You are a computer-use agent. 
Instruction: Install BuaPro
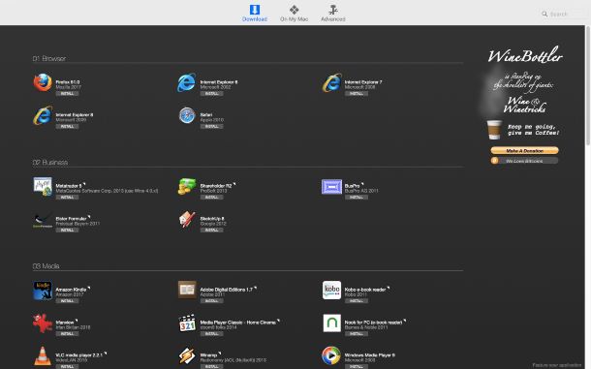[x=357, y=198]
